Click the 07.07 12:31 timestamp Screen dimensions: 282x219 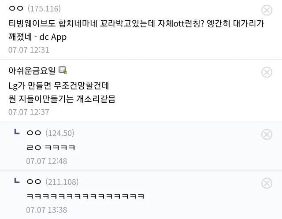click(29, 50)
